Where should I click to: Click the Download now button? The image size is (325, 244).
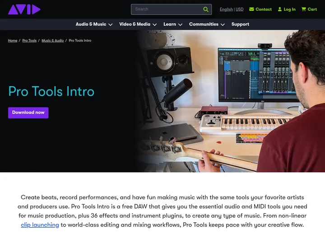pyautogui.click(x=28, y=113)
